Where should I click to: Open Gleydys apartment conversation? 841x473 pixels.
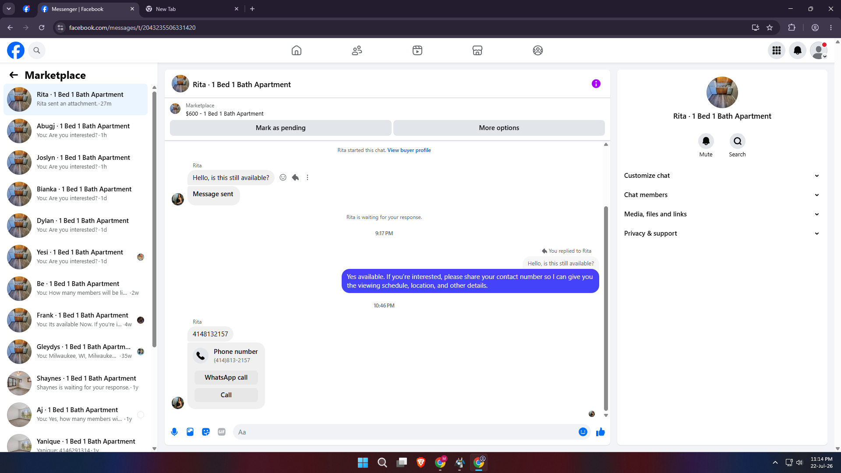coord(75,352)
